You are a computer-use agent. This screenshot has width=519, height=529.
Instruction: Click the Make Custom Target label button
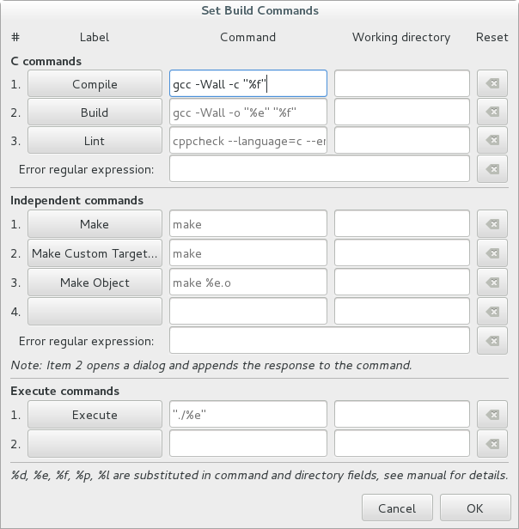click(95, 253)
